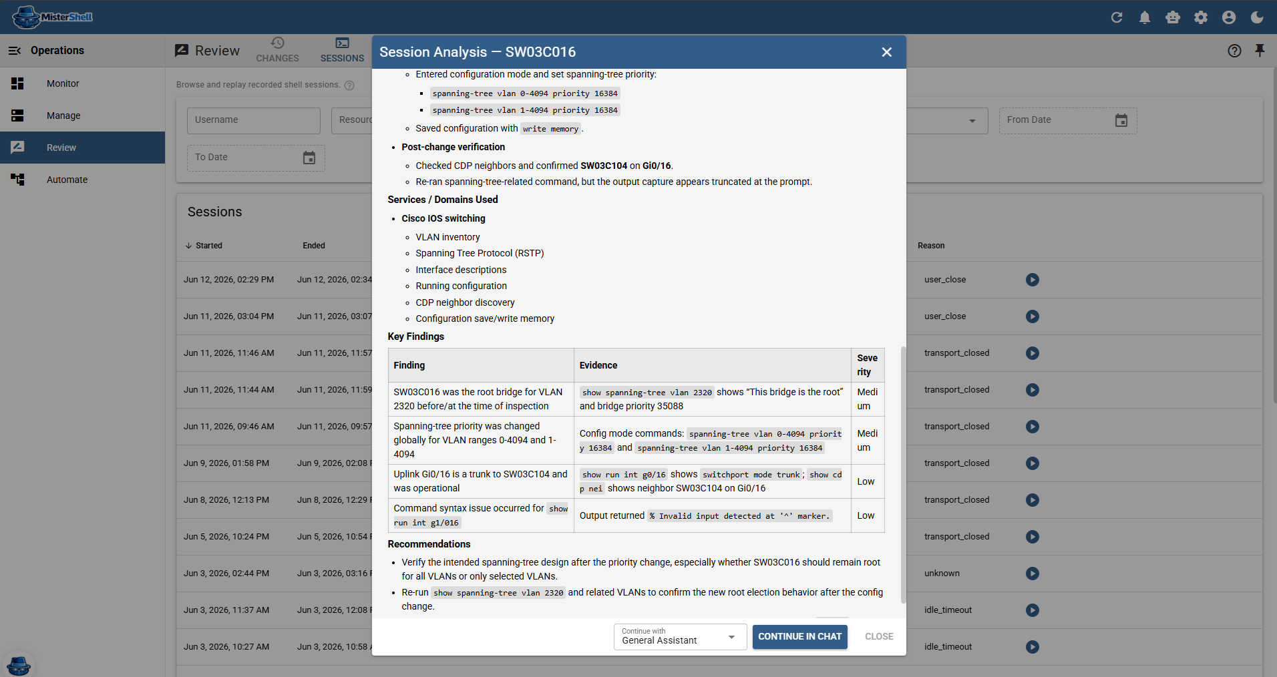Close the Session Analysis dialog with X
Image resolution: width=1277 pixels, height=677 pixels.
coord(886,52)
